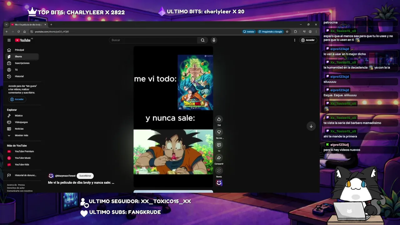Click Acceder button in sidebar
400x225 pixels.
click(x=17, y=99)
